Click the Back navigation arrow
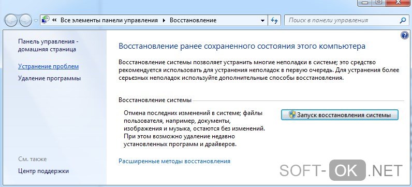412x187 pixels. click(11, 21)
